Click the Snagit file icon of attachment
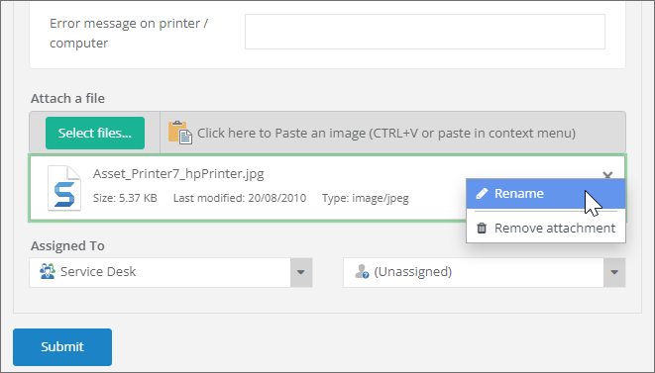The image size is (655, 373). tap(64, 188)
